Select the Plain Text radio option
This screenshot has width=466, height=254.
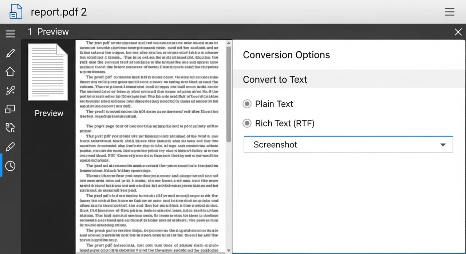coord(247,104)
